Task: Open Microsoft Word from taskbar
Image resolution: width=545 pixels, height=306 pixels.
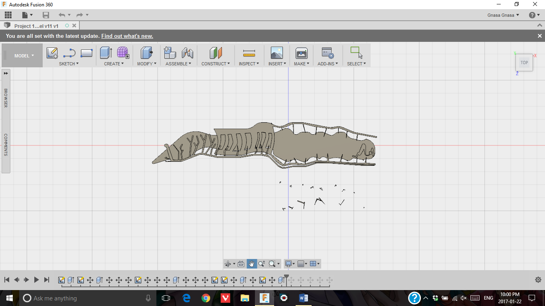Action: pyautogui.click(x=304, y=298)
